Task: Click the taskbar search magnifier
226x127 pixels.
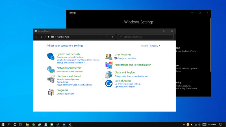Action: (x=9, y=124)
